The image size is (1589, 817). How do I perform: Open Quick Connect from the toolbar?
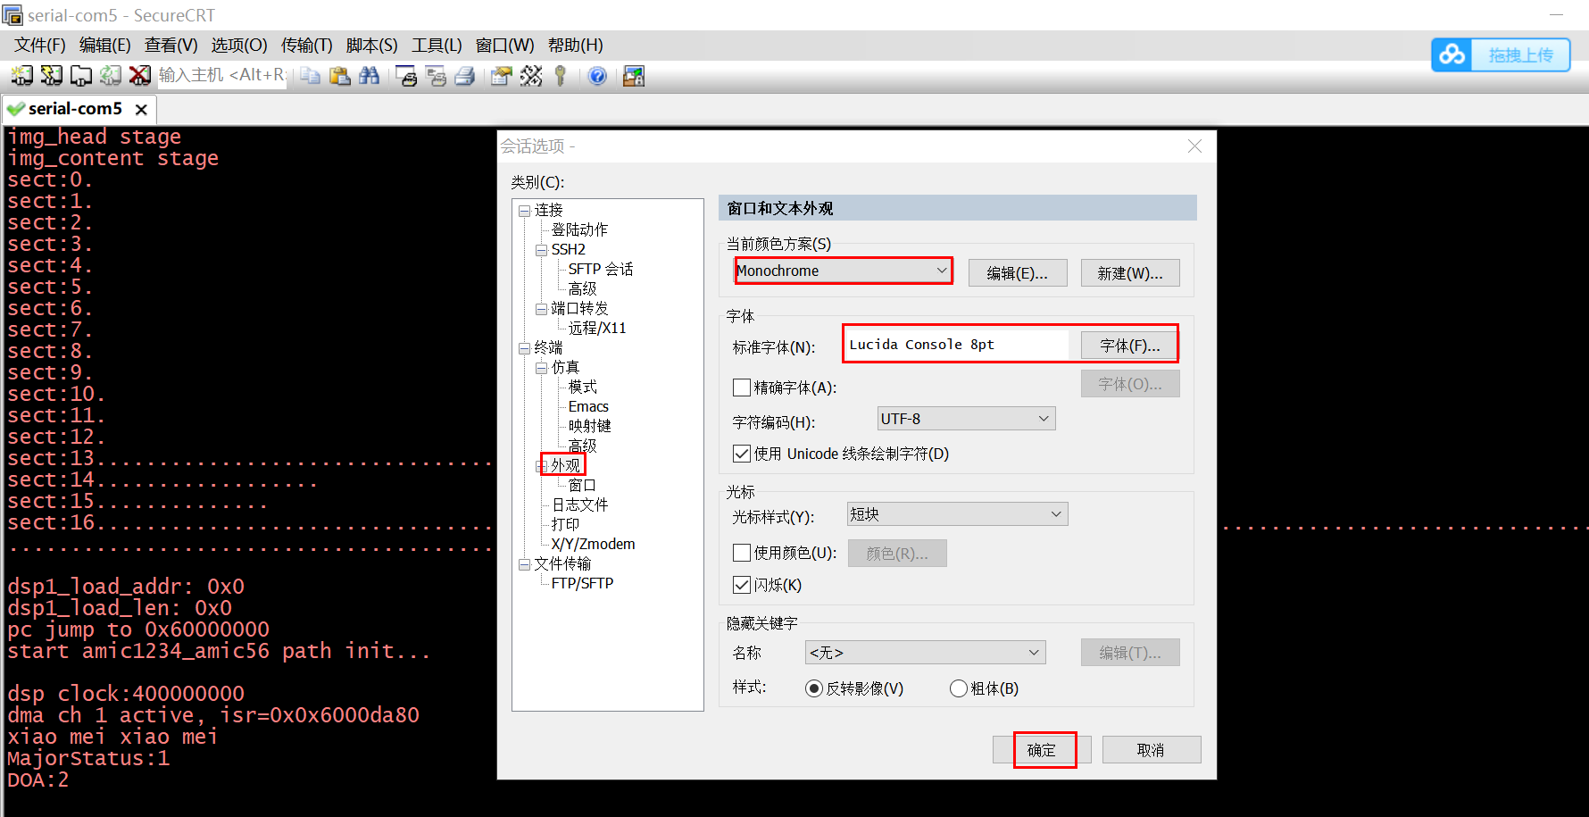tap(51, 76)
